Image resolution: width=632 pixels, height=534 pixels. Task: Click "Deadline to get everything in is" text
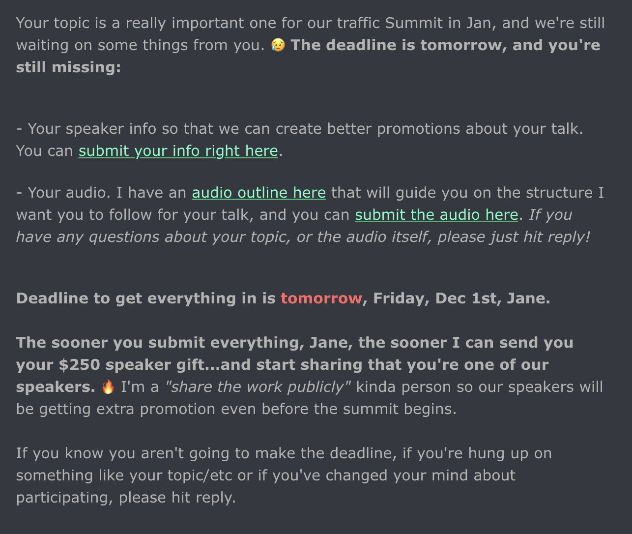click(x=145, y=298)
